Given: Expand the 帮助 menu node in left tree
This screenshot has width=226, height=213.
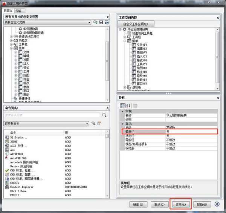Looking at the screenshot, I should 16,95.
